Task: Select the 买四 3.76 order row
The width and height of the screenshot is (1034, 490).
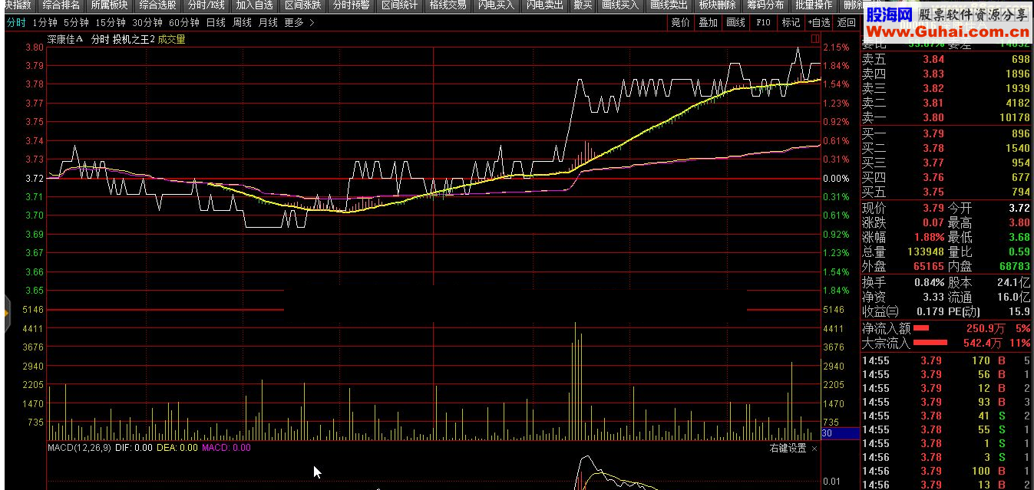Action: point(946,178)
